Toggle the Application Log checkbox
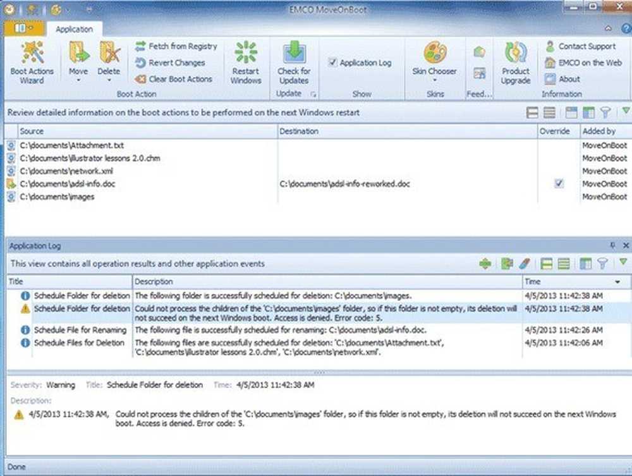The height and width of the screenshot is (476, 632). (x=332, y=63)
